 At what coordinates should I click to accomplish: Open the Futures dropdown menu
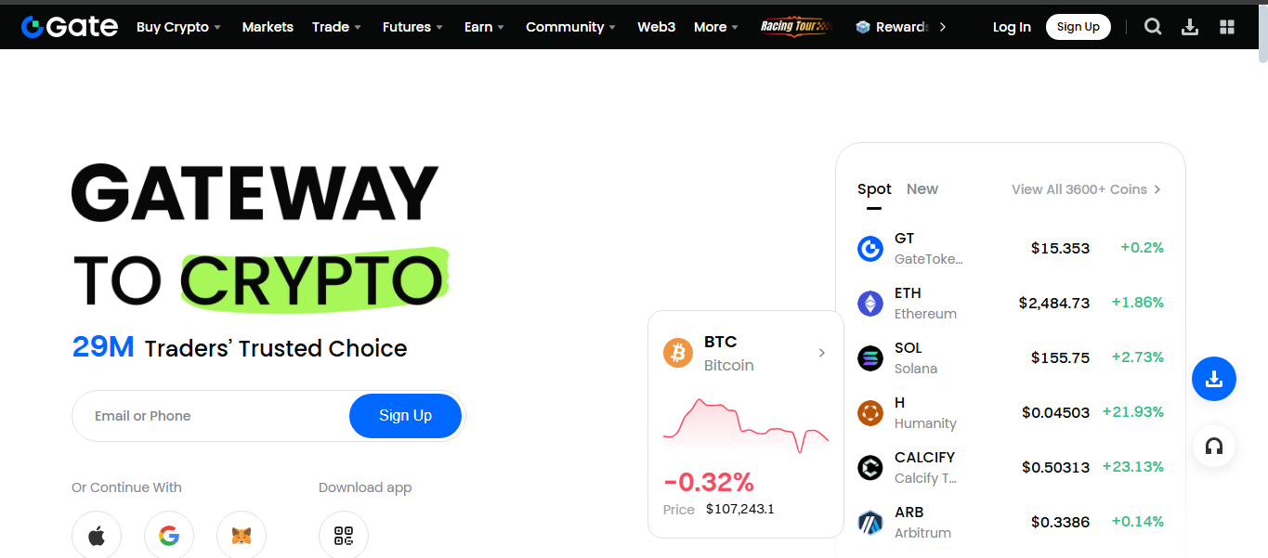[x=407, y=27]
